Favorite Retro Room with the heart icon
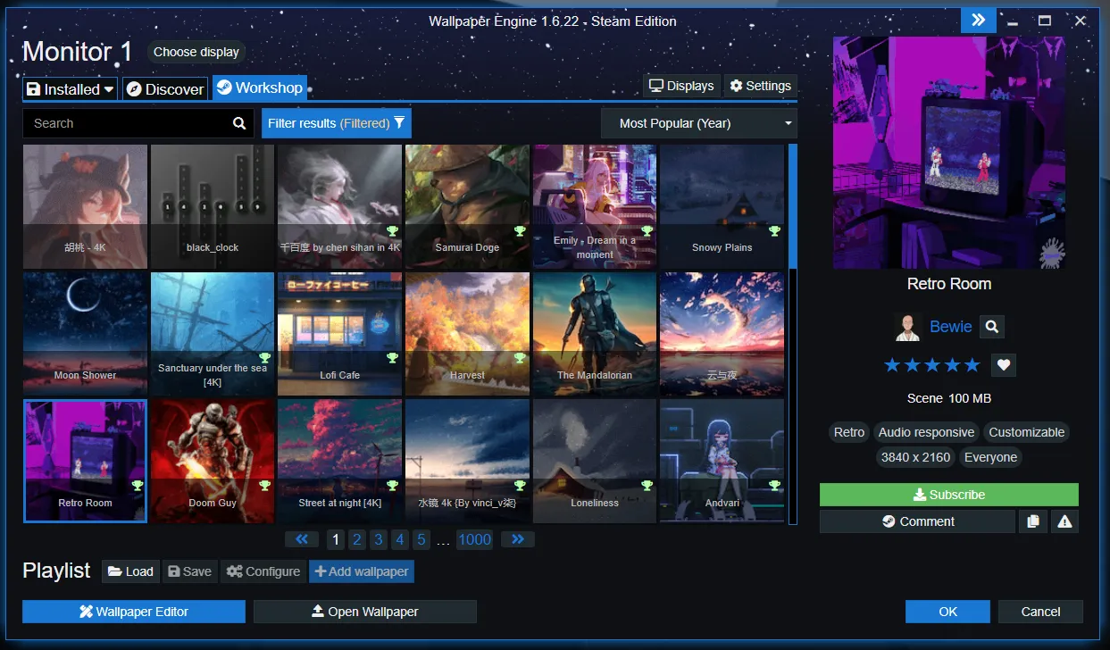Image resolution: width=1110 pixels, height=650 pixels. click(x=1003, y=364)
